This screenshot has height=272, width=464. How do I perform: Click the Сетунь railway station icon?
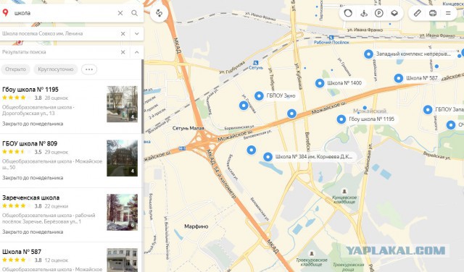(256, 63)
